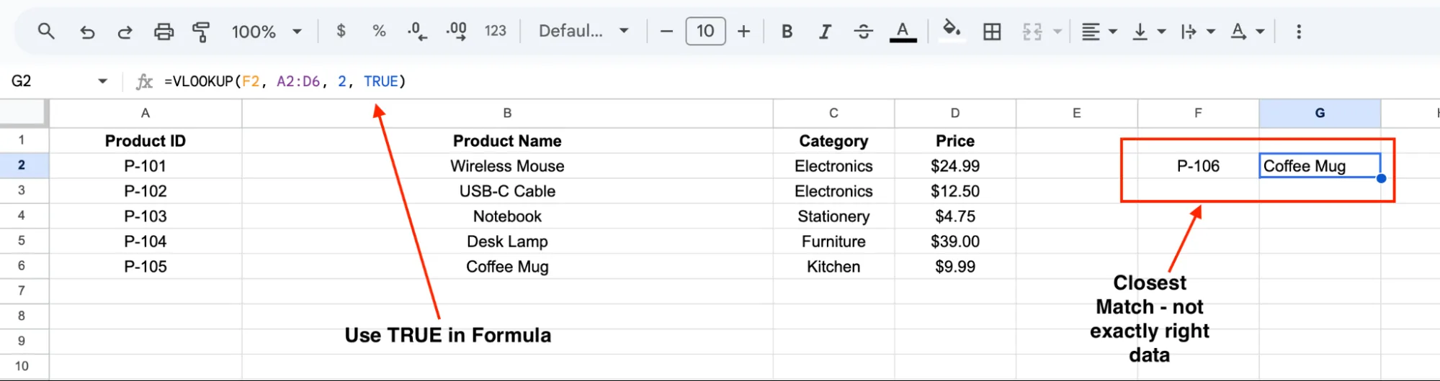The image size is (1440, 381).
Task: Select column D header
Action: tap(955, 113)
